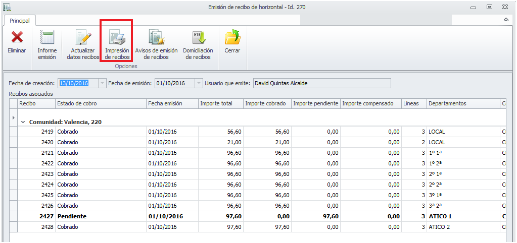The height and width of the screenshot is (243, 517).
Task: Sort by Importe pendiente column header
Action: [315, 103]
